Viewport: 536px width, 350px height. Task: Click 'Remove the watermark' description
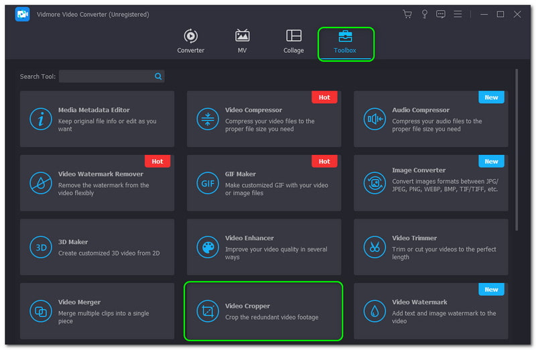[x=103, y=189]
